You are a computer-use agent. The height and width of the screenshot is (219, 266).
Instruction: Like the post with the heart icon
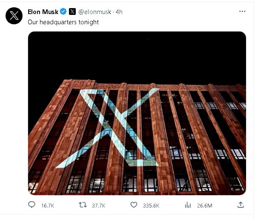point(134,205)
